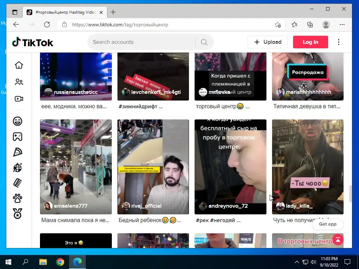359x269 pixels.
Task: Open Windows taskbar search
Action: click(25, 262)
